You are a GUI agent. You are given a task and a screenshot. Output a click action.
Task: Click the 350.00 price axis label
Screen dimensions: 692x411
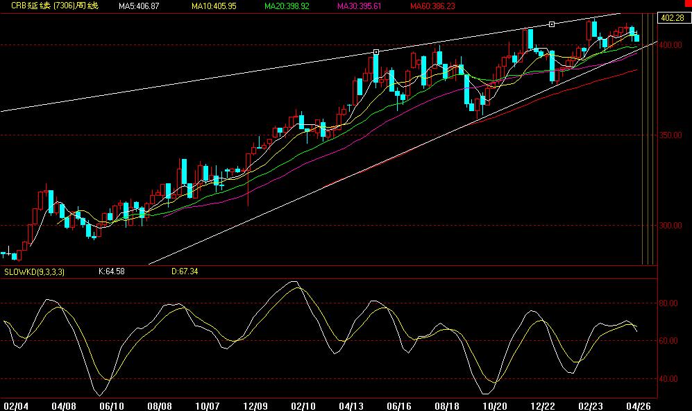point(670,135)
